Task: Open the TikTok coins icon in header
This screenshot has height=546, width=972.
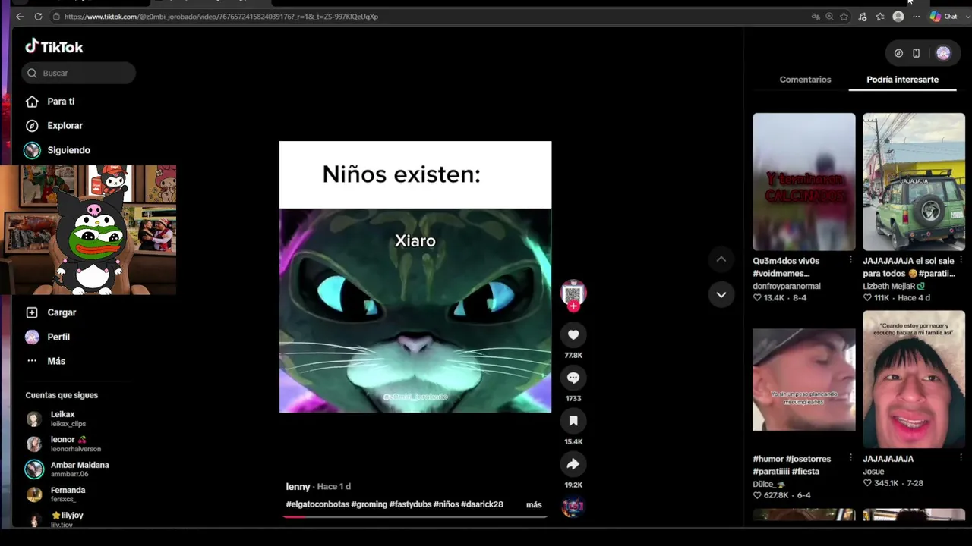Action: 898,53
